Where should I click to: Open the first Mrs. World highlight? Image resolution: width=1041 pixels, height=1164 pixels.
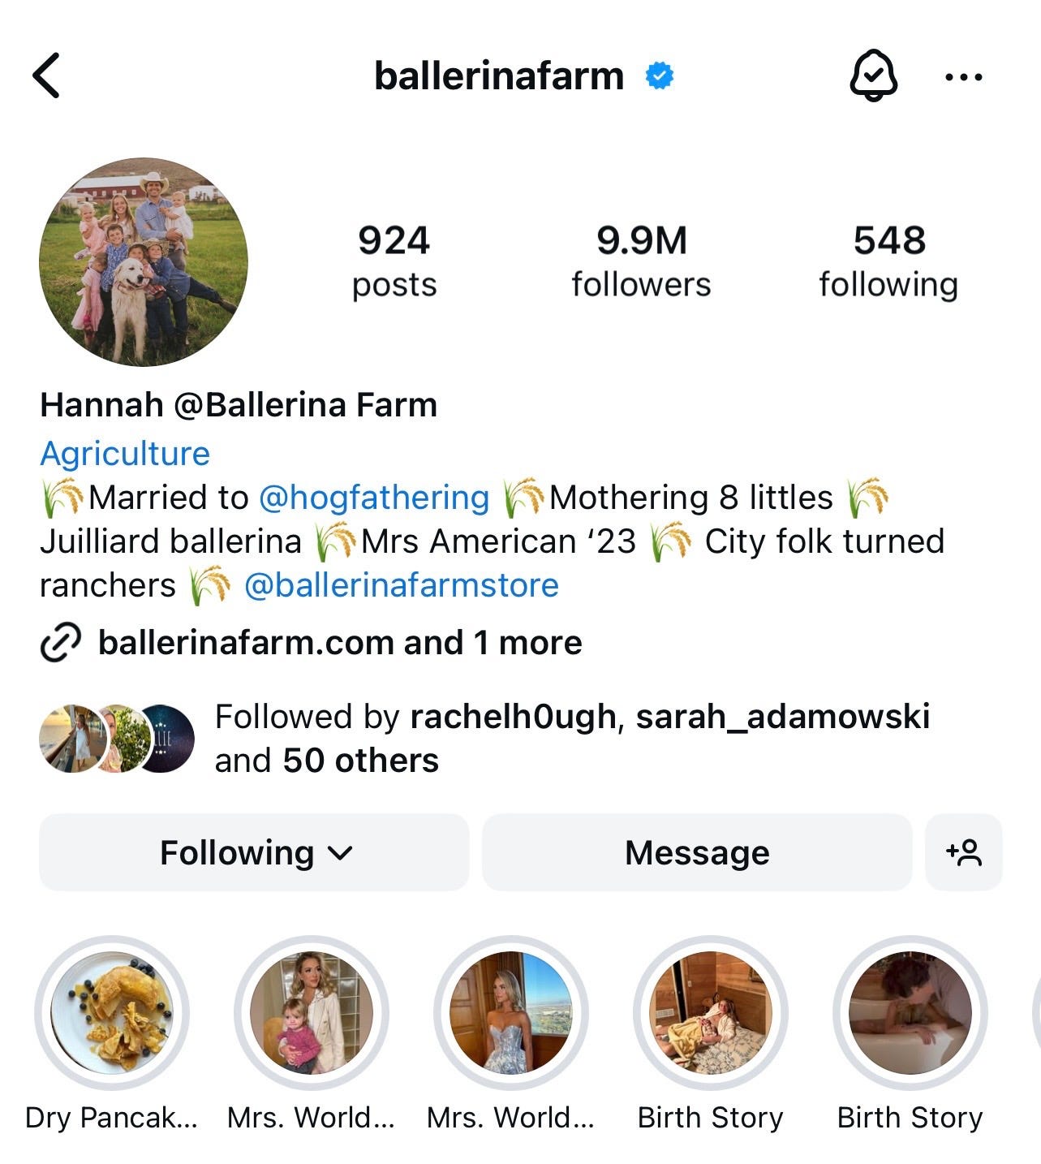[312, 1012]
